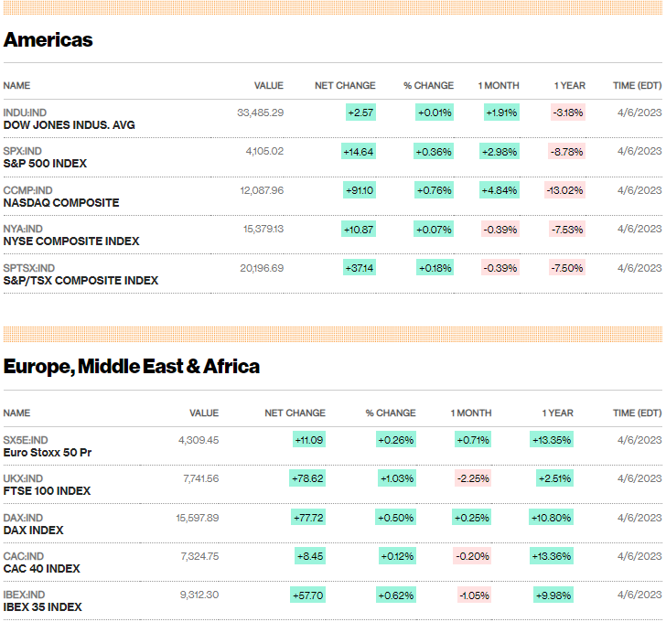Click the Nasdaq net change +91.10

pyautogui.click(x=360, y=190)
